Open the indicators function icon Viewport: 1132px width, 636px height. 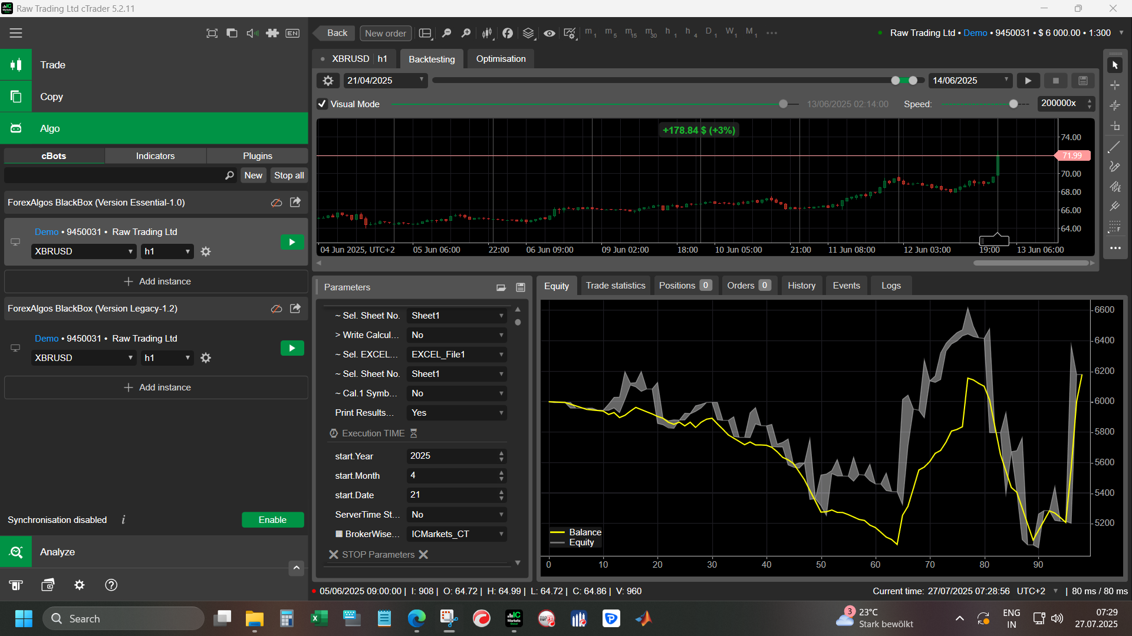508,33
